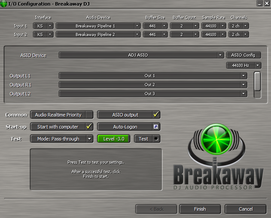This screenshot has width=271, height=218.
Task: Open Input 1 Interface dropdown
Action: tap(43, 26)
